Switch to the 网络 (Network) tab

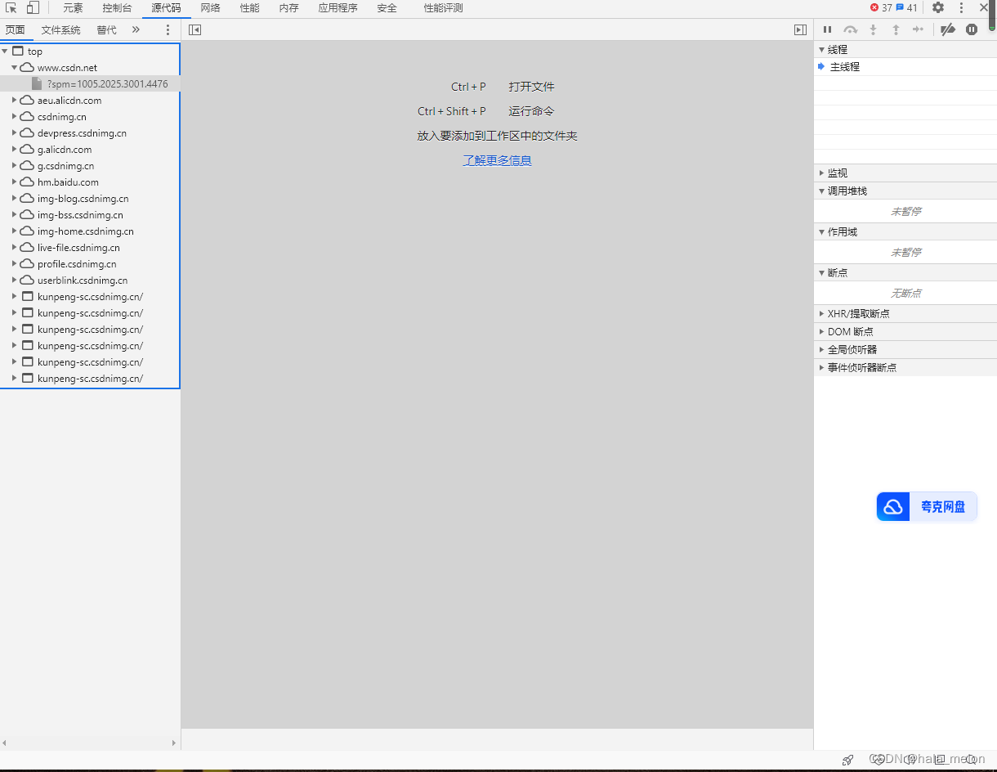pyautogui.click(x=210, y=7)
